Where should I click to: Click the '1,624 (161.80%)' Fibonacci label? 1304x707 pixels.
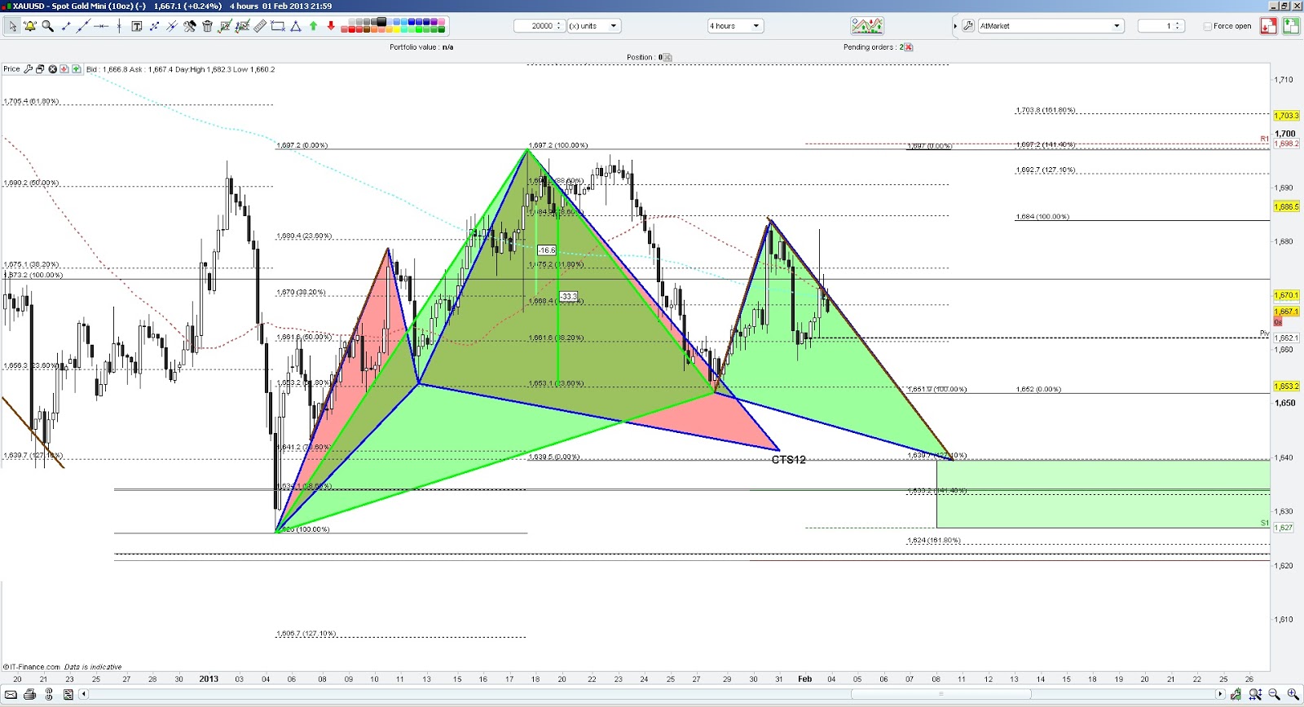click(x=934, y=541)
